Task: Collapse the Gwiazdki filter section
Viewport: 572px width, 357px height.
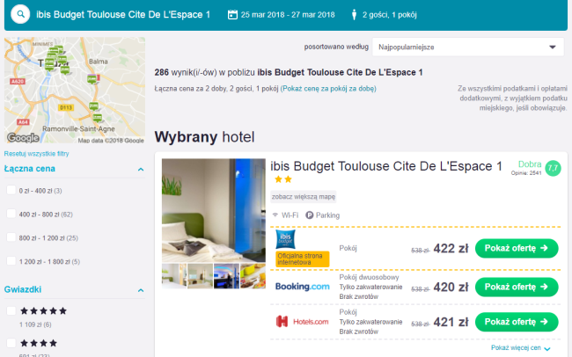Action: pos(141,290)
